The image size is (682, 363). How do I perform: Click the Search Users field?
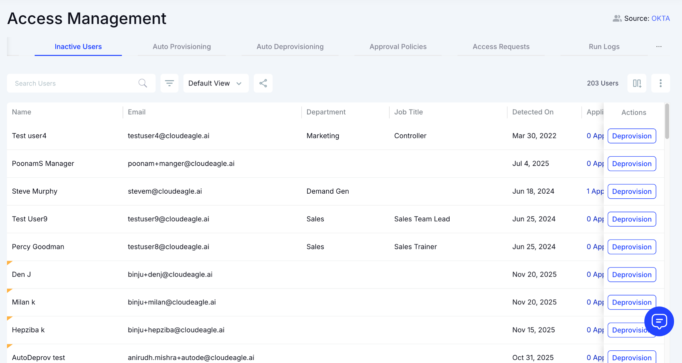pyautogui.click(x=73, y=84)
